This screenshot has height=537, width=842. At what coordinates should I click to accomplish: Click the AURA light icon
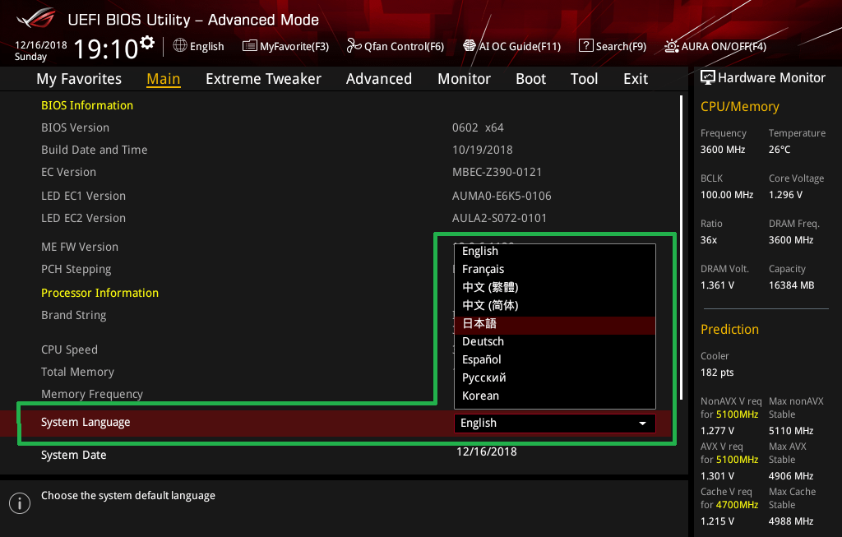coord(672,46)
